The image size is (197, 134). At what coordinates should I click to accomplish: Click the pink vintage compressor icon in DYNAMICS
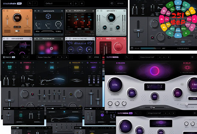coord(27,67)
